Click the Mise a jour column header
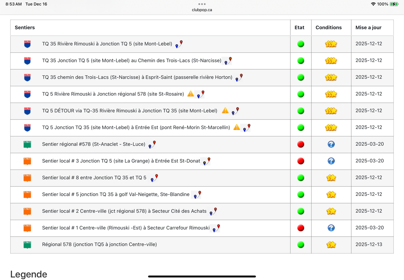 coord(368,27)
